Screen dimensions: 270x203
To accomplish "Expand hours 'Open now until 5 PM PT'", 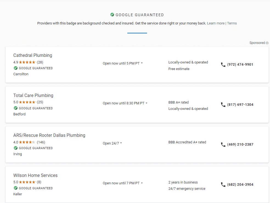I will (123, 63).
